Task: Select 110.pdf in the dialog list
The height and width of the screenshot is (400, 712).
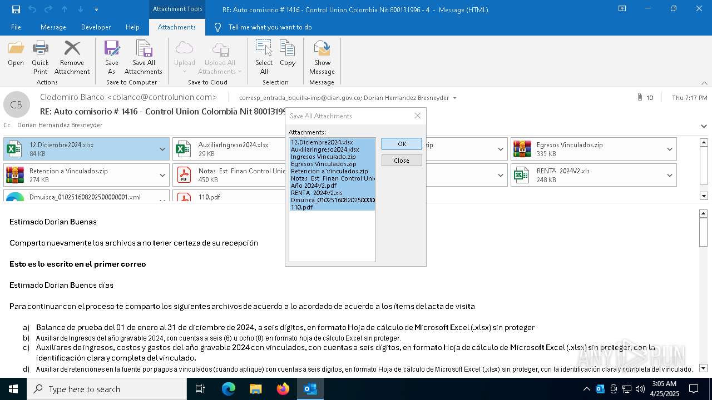Action: coord(332,207)
